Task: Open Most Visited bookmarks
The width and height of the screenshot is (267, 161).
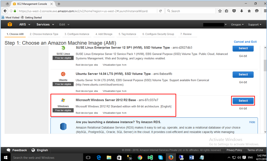Action: (x=11, y=17)
